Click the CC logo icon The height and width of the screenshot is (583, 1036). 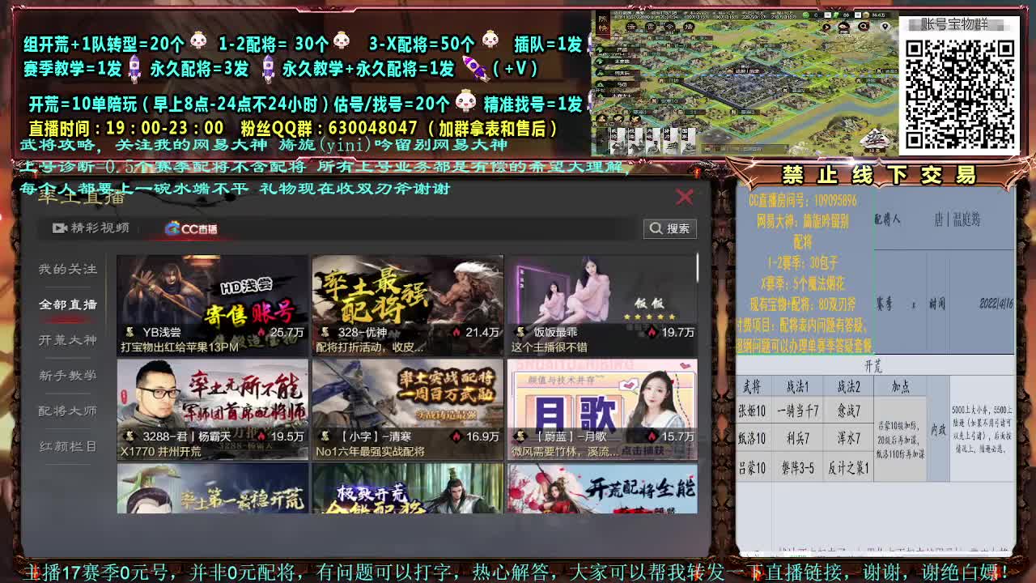point(172,229)
